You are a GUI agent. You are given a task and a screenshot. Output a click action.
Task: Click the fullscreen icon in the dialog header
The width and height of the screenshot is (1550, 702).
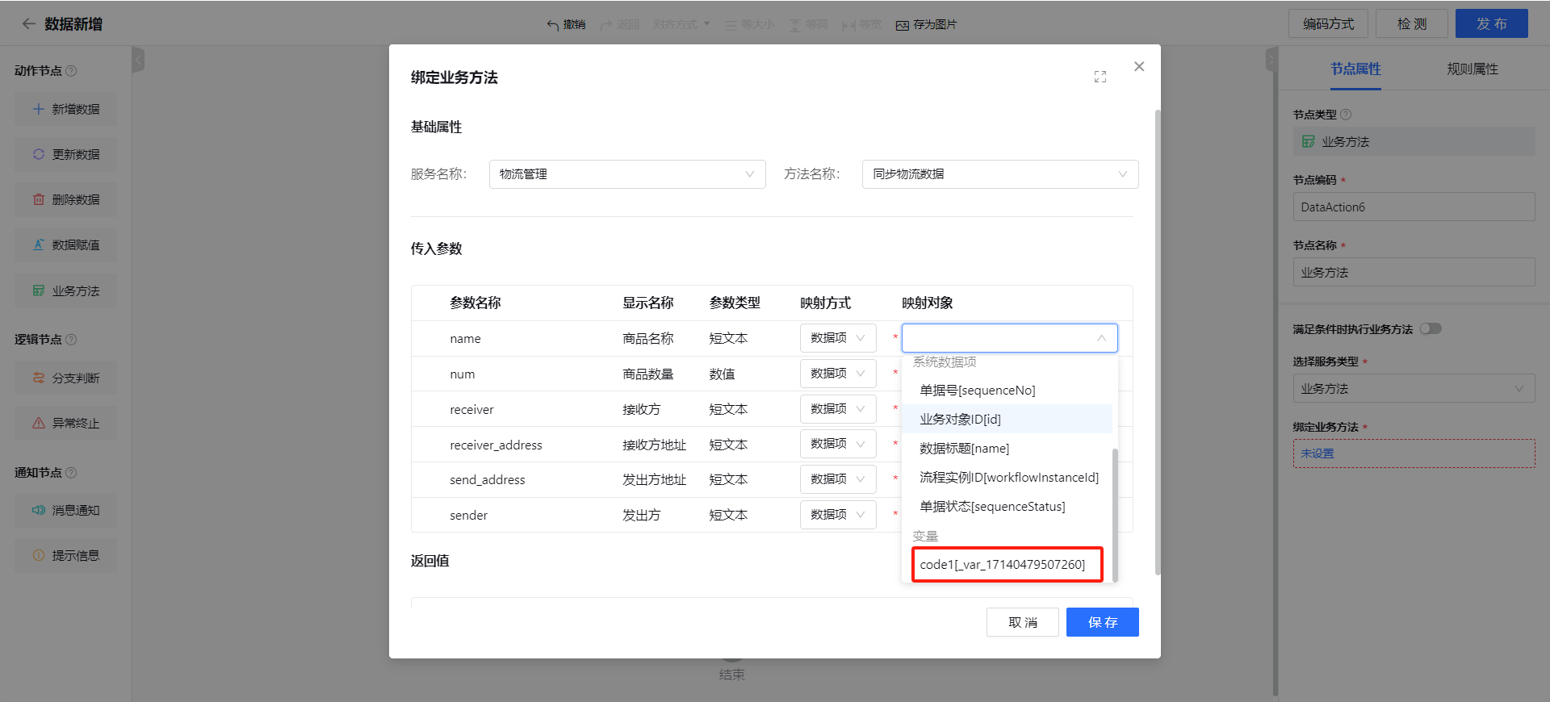[1100, 77]
